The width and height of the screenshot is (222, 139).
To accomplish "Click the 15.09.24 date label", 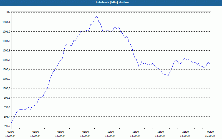I will tap(210, 136).
